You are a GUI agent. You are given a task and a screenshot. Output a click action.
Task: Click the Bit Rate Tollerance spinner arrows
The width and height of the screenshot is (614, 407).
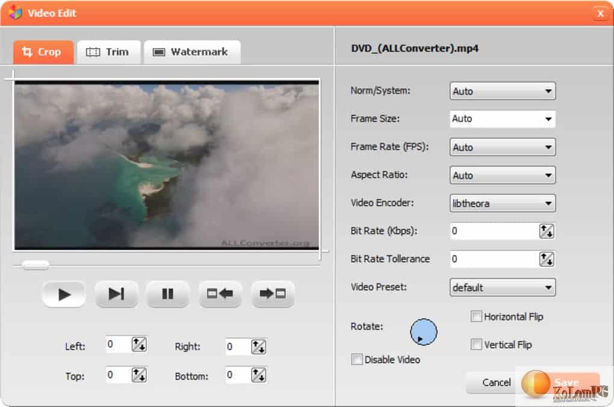coord(547,259)
